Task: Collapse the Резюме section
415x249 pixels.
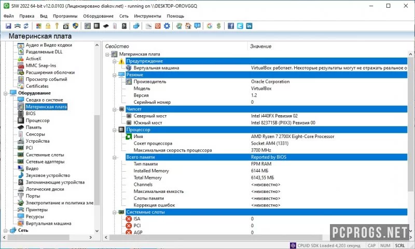Action: pos(115,75)
